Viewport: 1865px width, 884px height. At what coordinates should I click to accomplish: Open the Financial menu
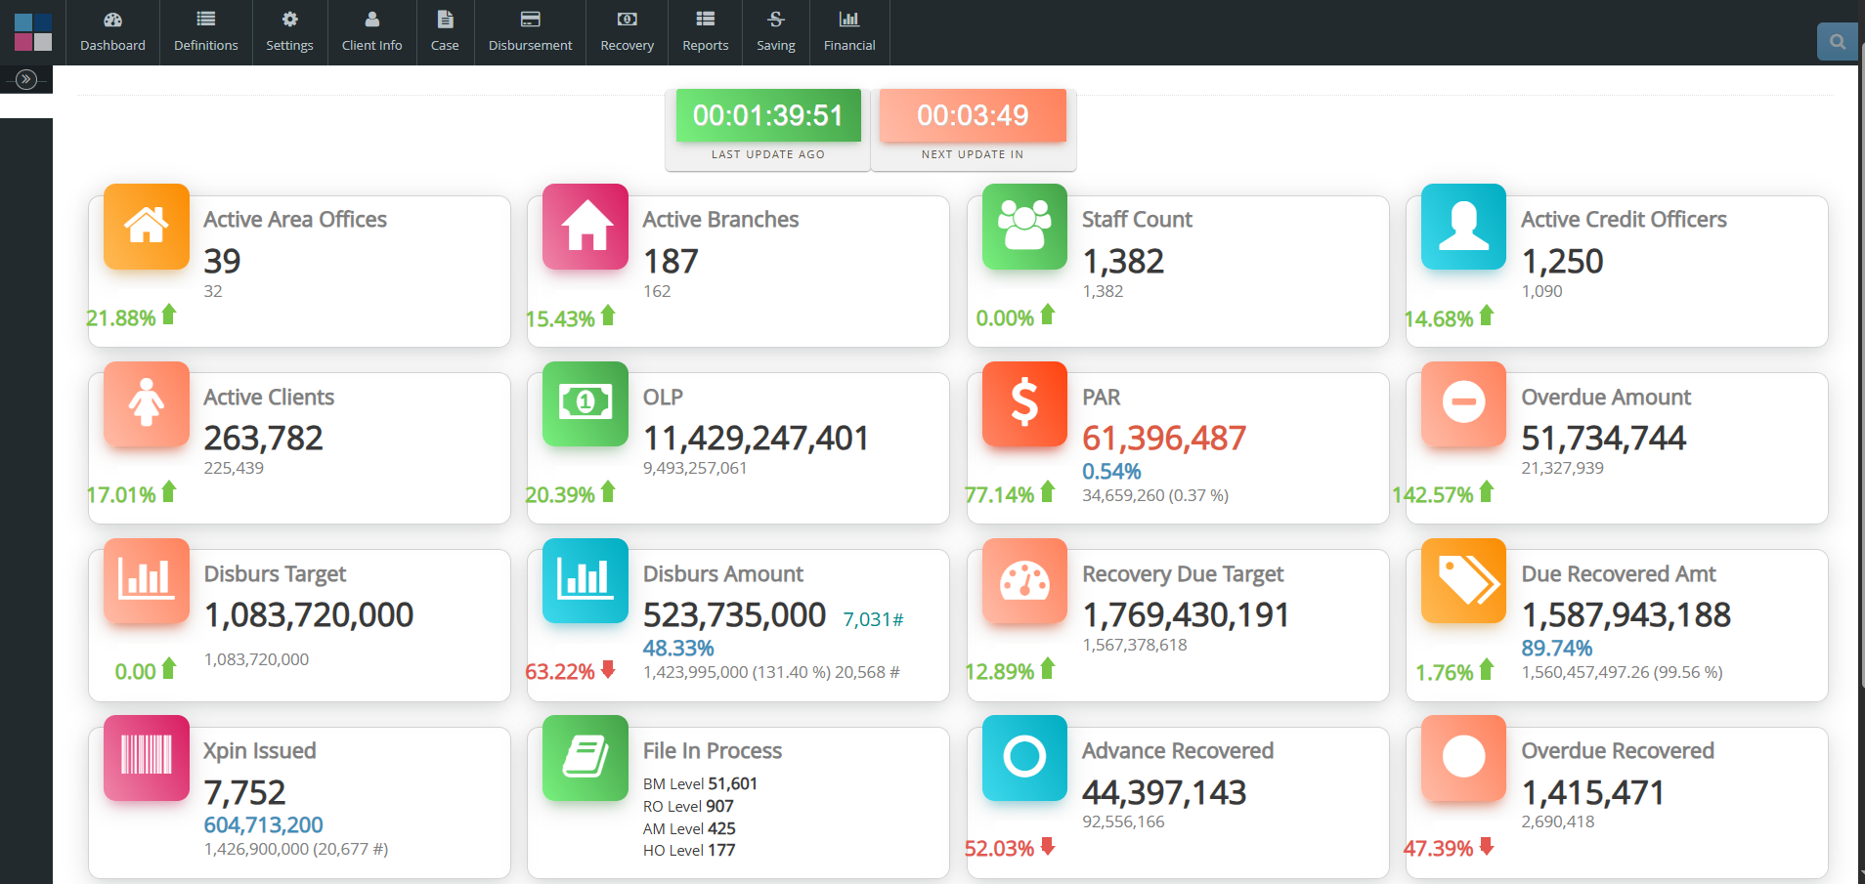coord(848,32)
